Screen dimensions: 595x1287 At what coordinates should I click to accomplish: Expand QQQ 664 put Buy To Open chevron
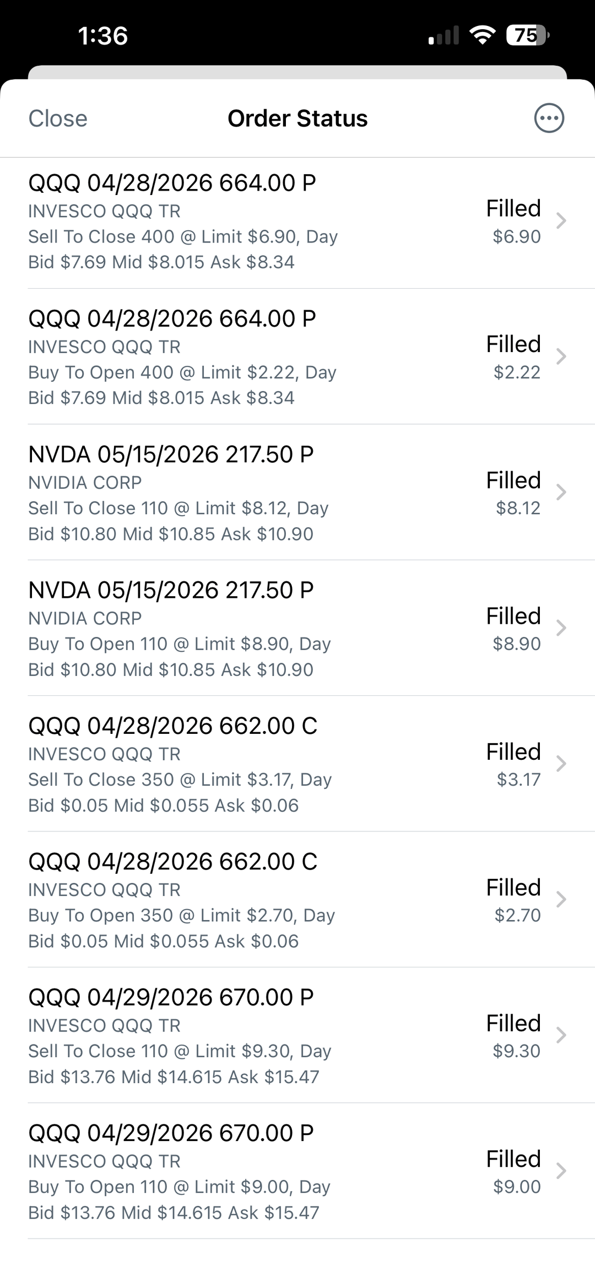pyautogui.click(x=561, y=356)
